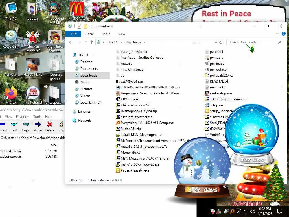The height and width of the screenshot is (217, 289).
Task: Click the Search Downloads field
Action: click(255, 42)
